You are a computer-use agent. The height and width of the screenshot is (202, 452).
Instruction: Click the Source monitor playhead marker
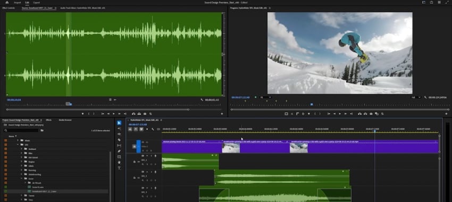pyautogui.click(x=70, y=104)
